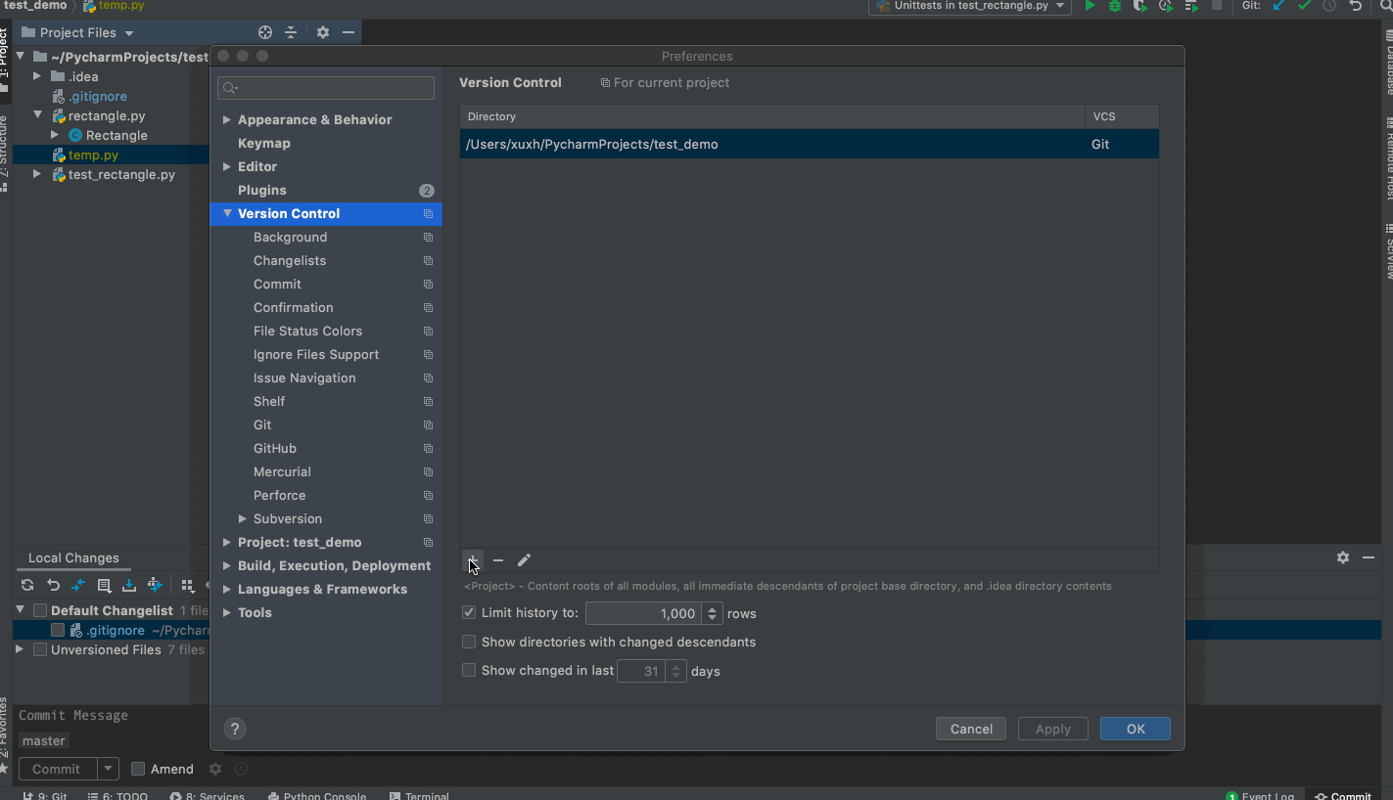The height and width of the screenshot is (800, 1393).
Task: Click the OK button in Preferences
Action: [1136, 729]
